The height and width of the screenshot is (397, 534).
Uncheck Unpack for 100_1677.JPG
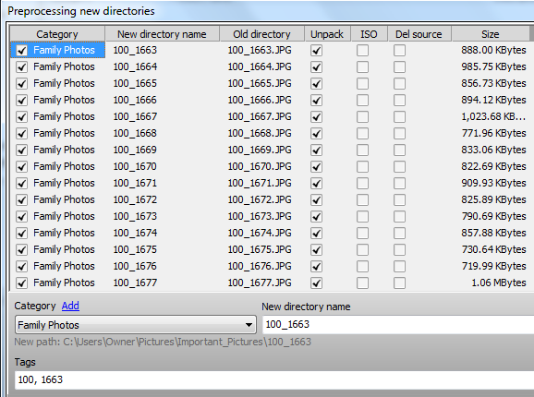(316, 283)
